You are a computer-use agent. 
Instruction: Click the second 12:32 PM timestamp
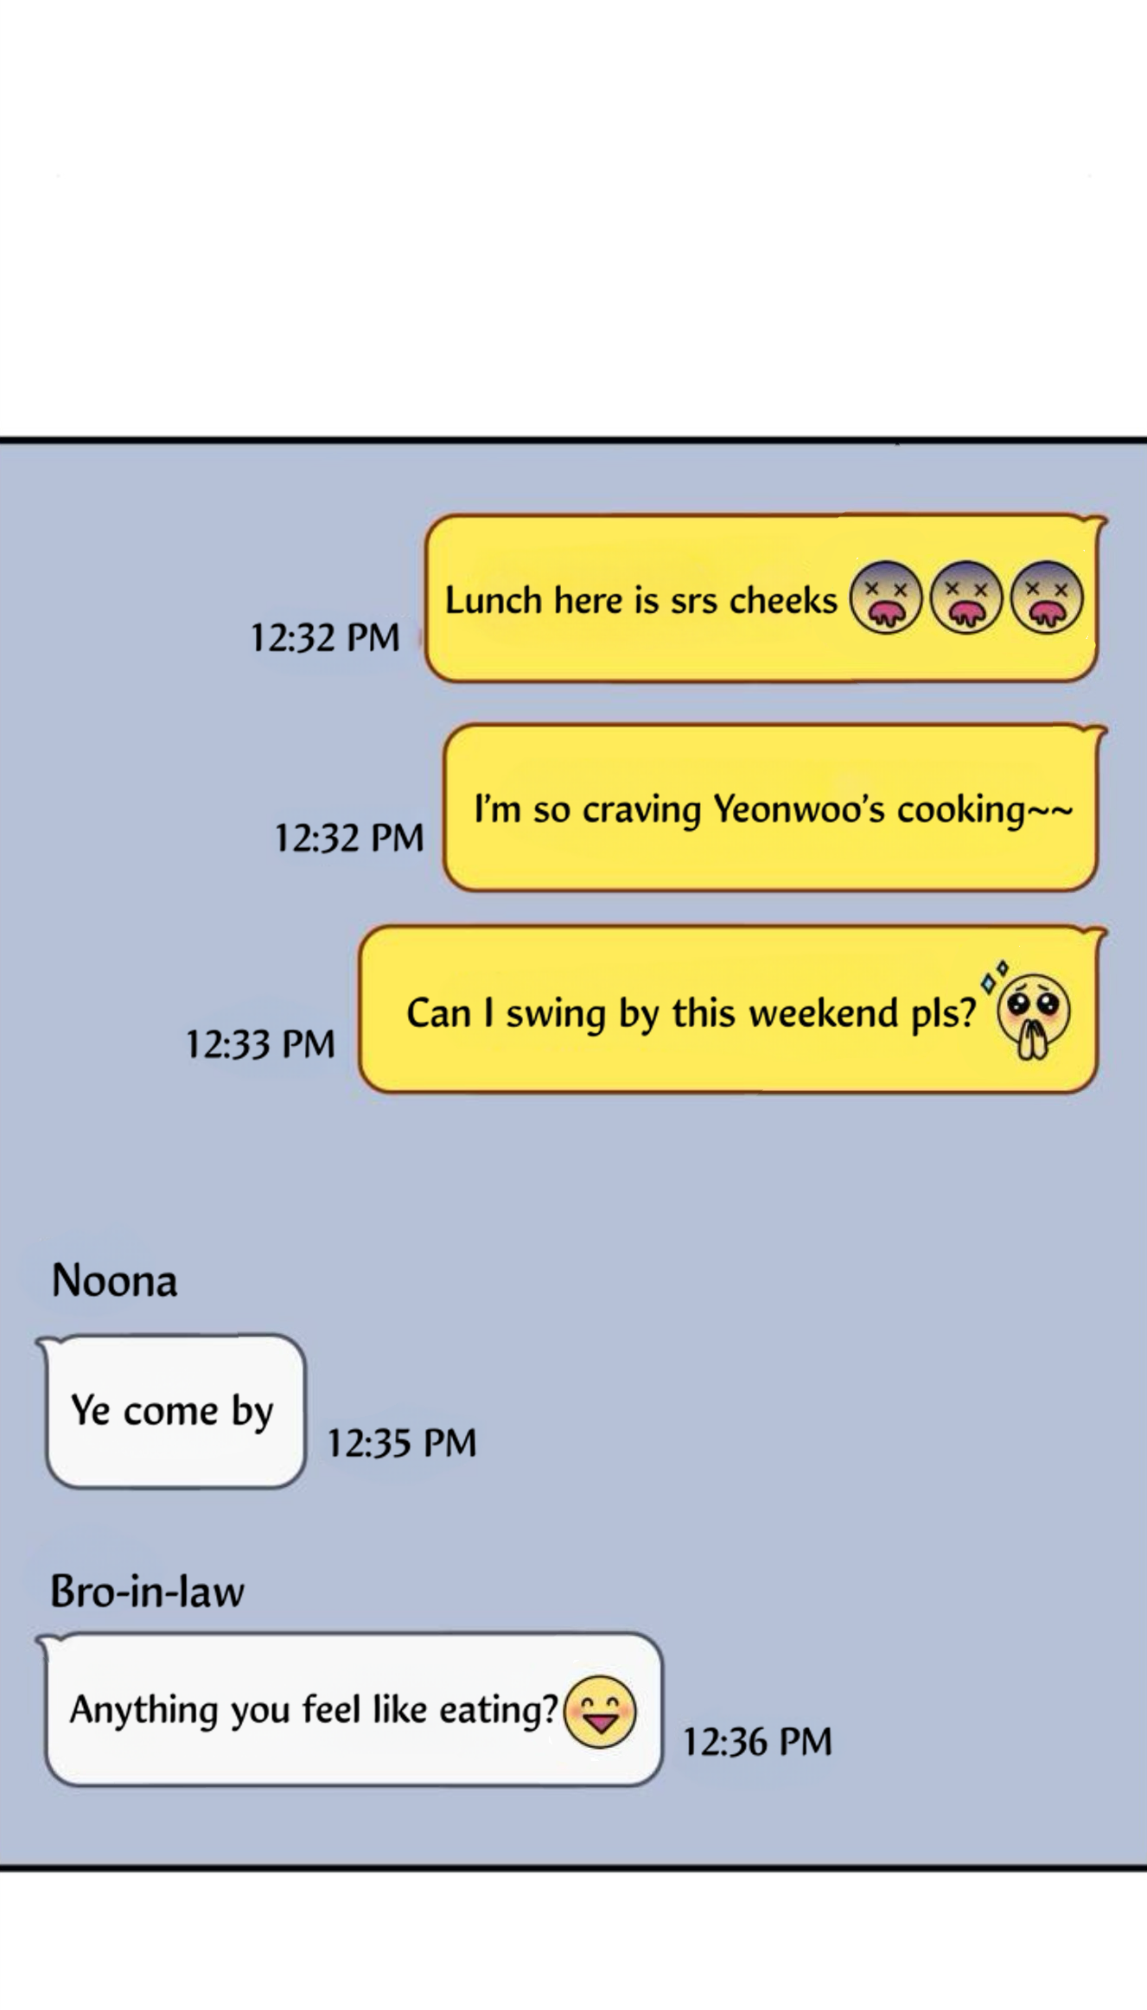tap(349, 838)
